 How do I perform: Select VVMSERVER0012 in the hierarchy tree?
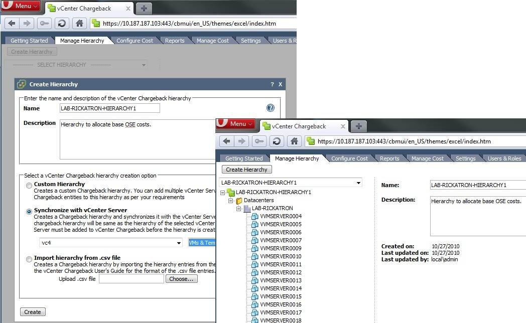click(x=281, y=272)
